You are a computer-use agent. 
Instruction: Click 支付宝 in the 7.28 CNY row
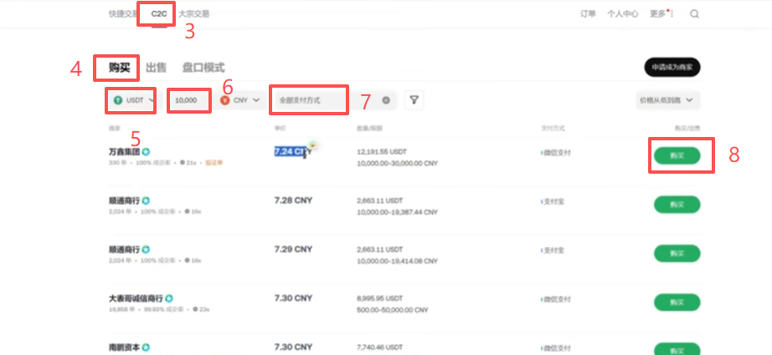553,201
